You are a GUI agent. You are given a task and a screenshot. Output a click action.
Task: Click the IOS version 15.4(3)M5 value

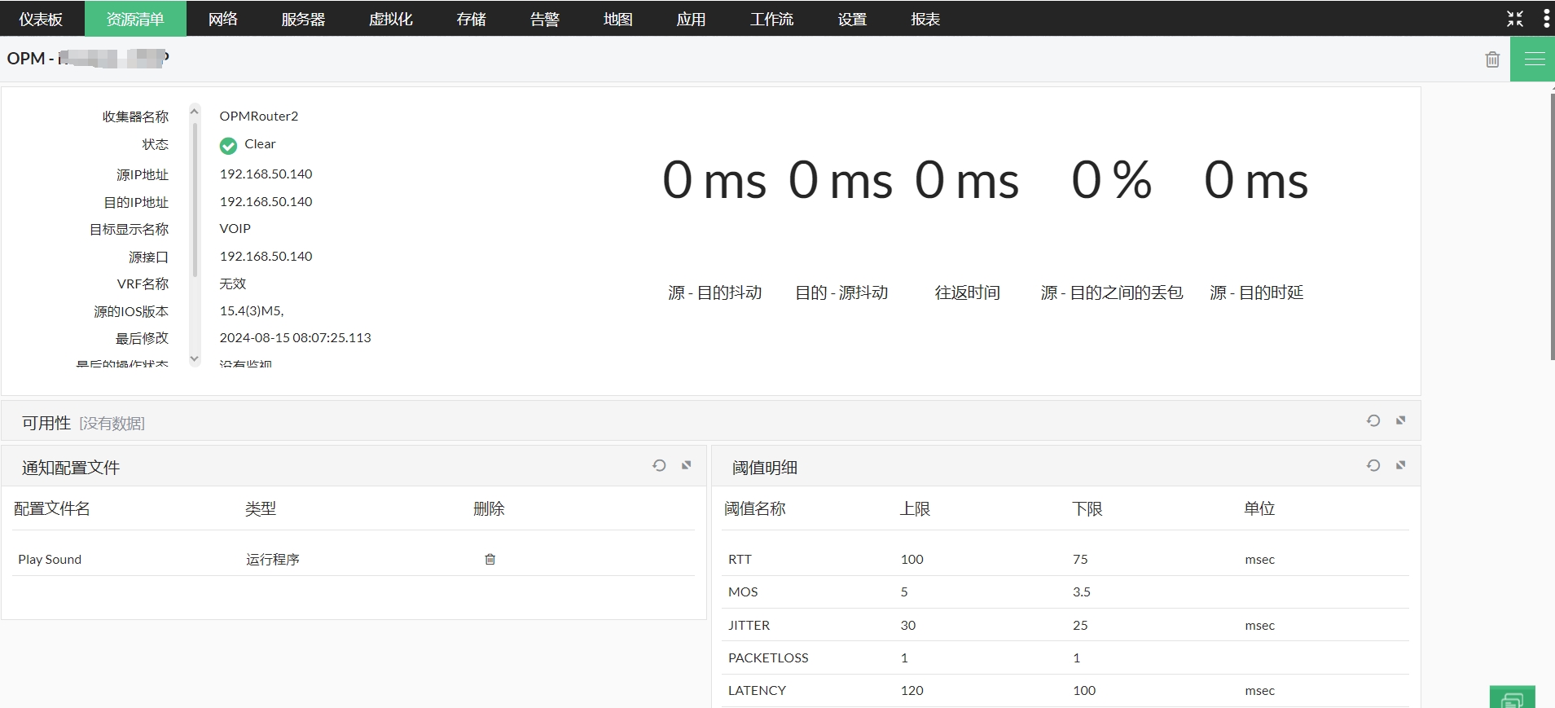252,310
